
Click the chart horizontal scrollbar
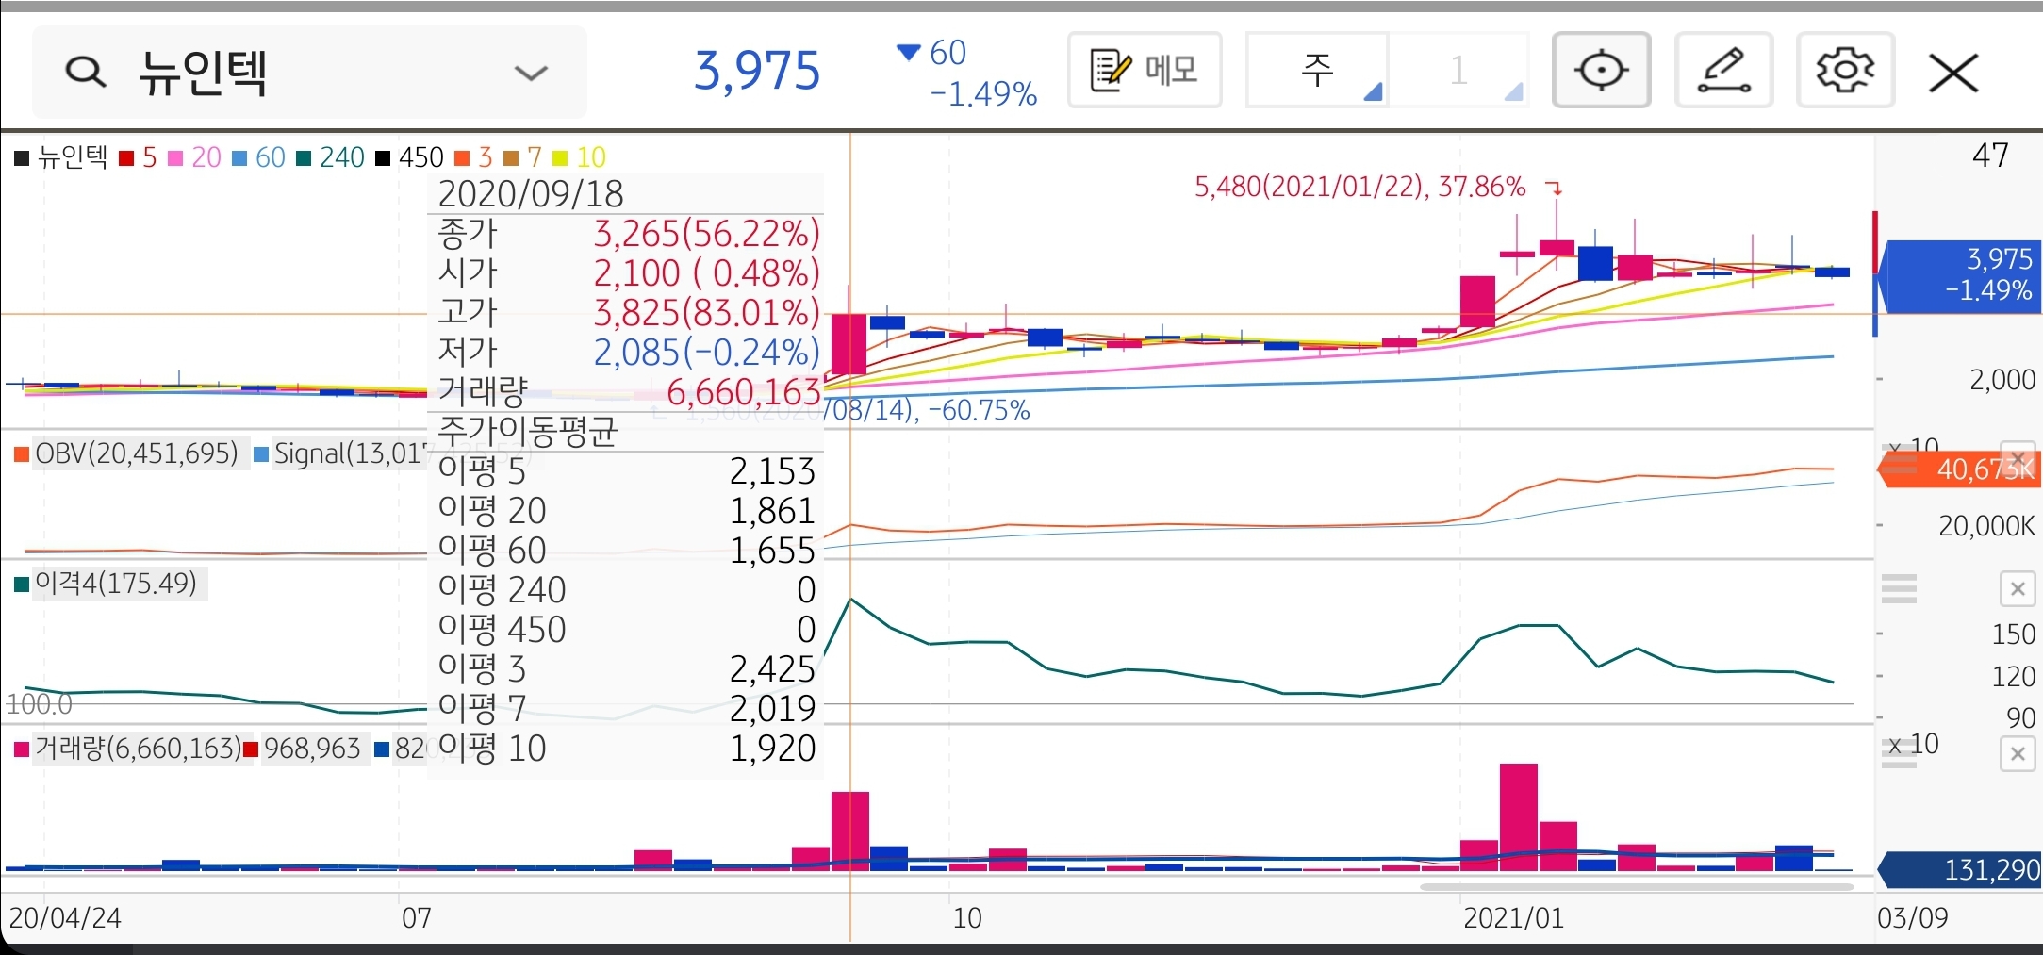click(x=1636, y=886)
